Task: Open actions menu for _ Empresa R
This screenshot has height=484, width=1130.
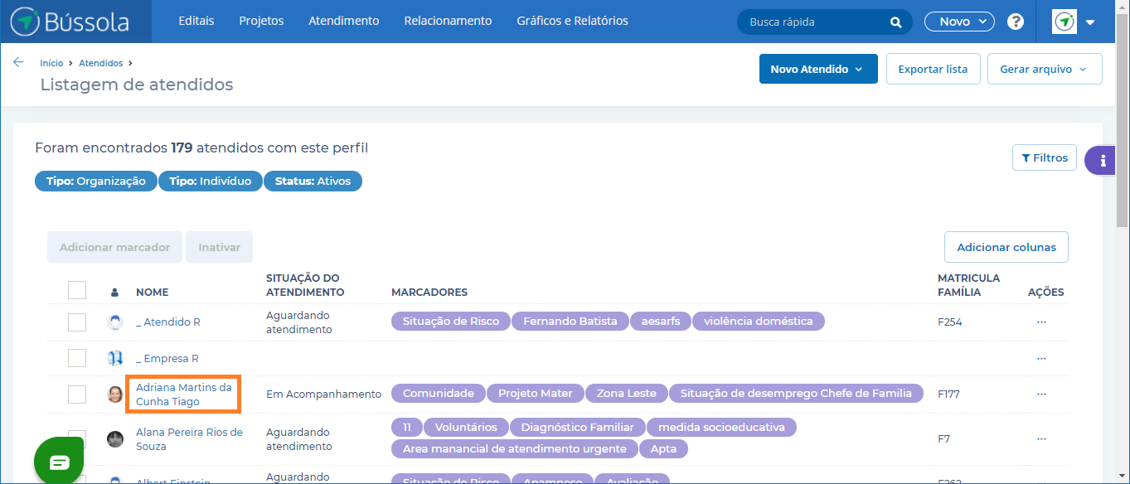Action: pyautogui.click(x=1041, y=358)
